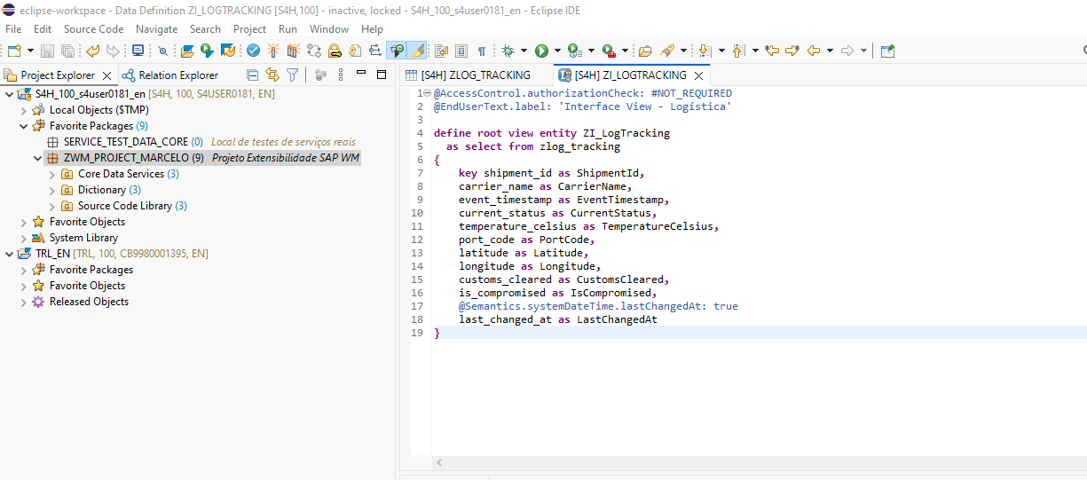Click the Save All toolbar icon
1087x480 pixels.
coord(68,51)
